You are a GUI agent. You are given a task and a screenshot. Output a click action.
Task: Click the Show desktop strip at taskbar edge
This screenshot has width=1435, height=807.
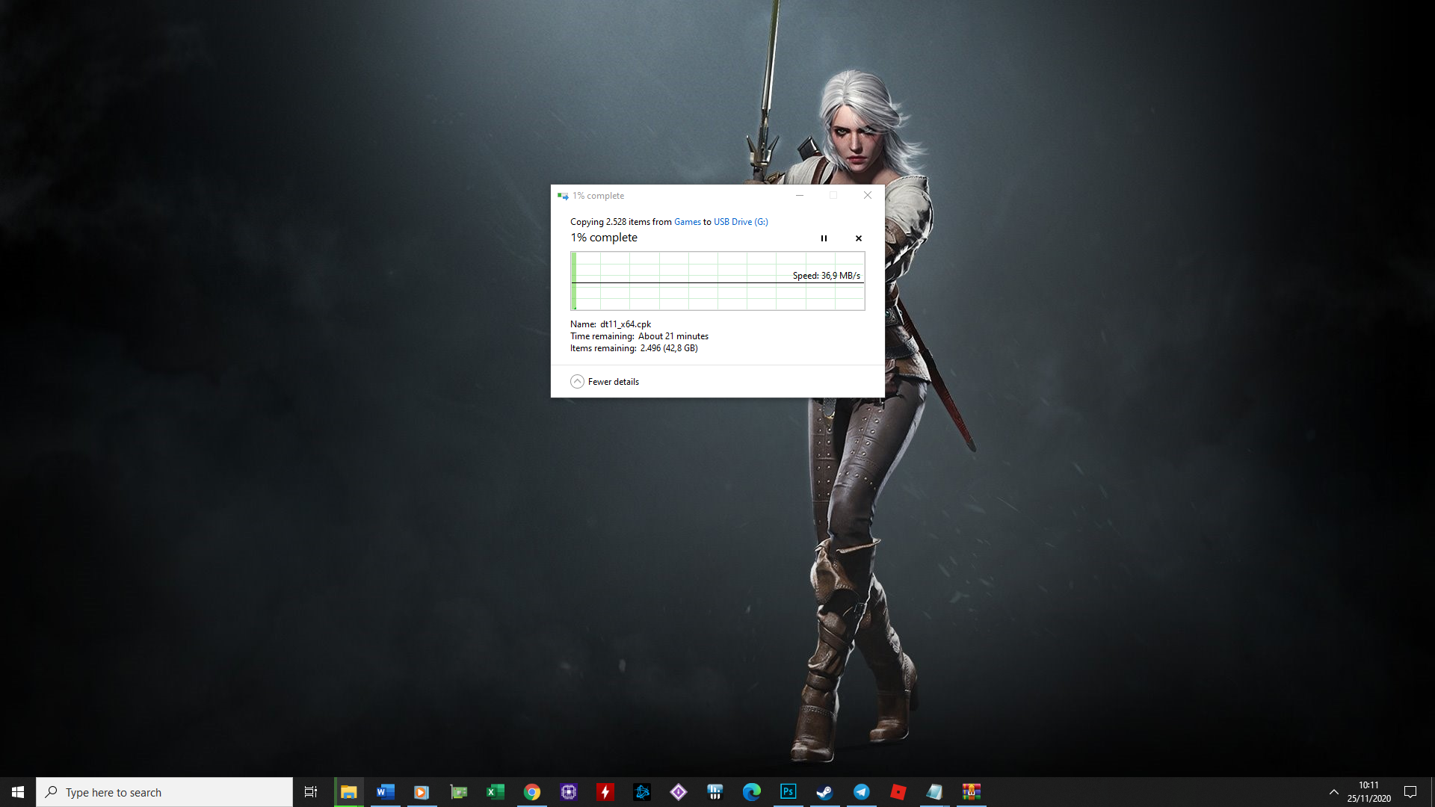[x=1432, y=792]
